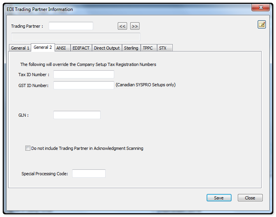
Task: Open the notes edit icon
Action: (x=262, y=25)
